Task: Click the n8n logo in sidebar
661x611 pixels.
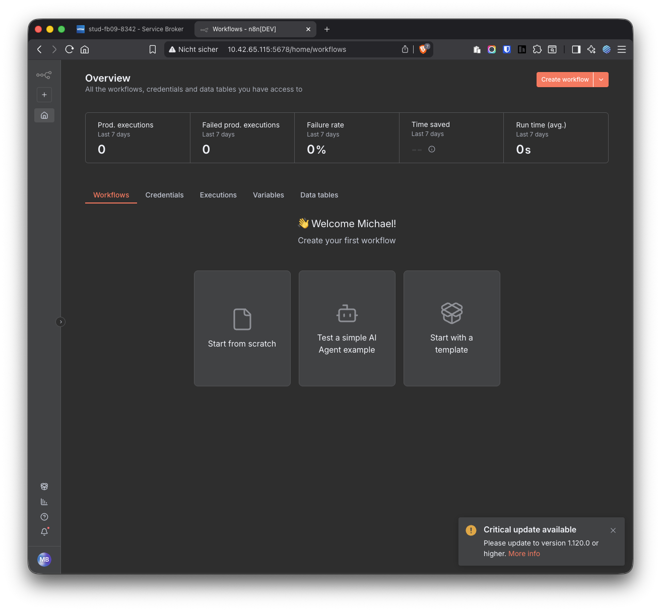Action: 44,75
